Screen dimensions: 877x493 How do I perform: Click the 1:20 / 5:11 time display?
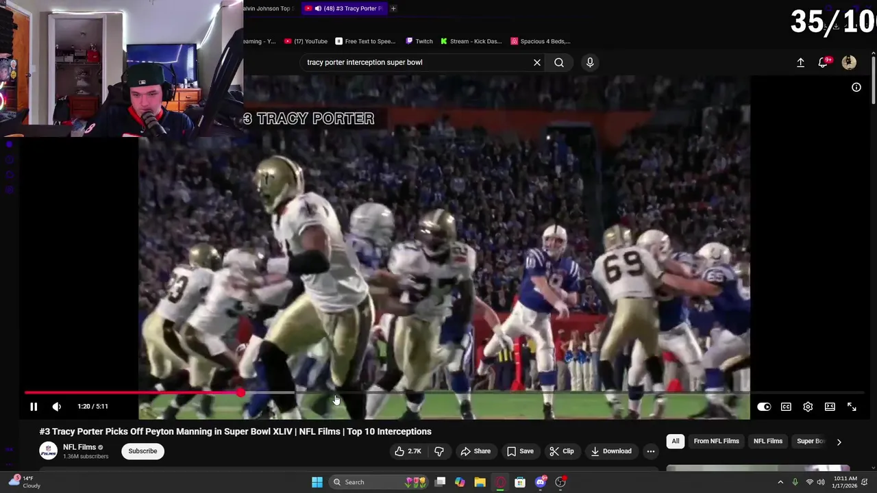[92, 407]
